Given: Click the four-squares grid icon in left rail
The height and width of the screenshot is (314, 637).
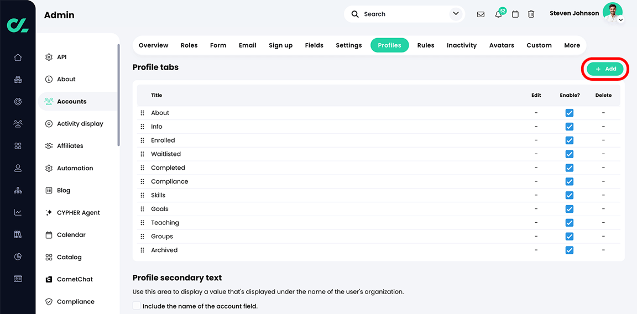Looking at the screenshot, I should [18, 146].
